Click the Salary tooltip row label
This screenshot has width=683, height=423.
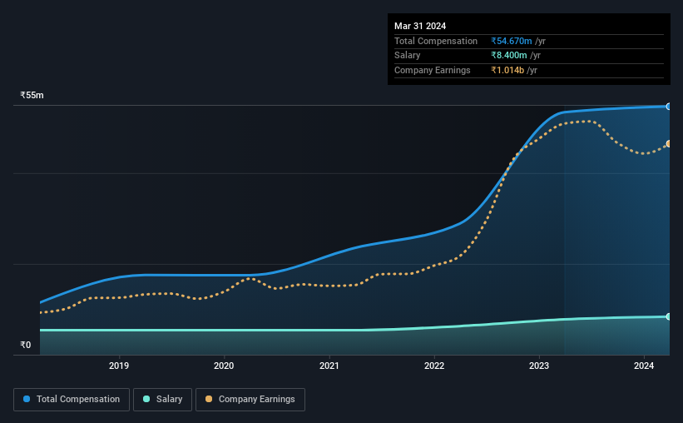coord(408,56)
